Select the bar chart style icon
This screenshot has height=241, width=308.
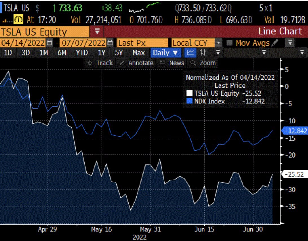(x=203, y=53)
